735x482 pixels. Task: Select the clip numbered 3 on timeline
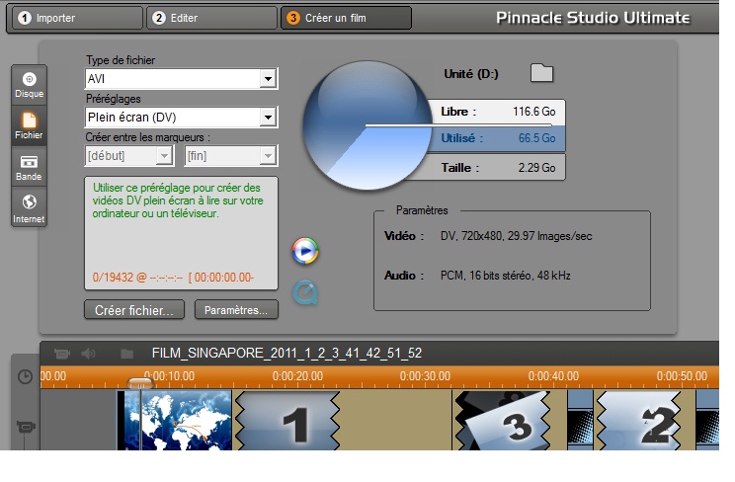503,421
